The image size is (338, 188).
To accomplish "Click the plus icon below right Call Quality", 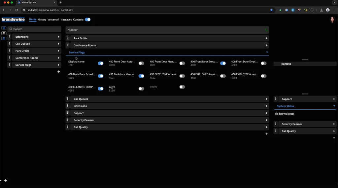I will tap(334, 138).
